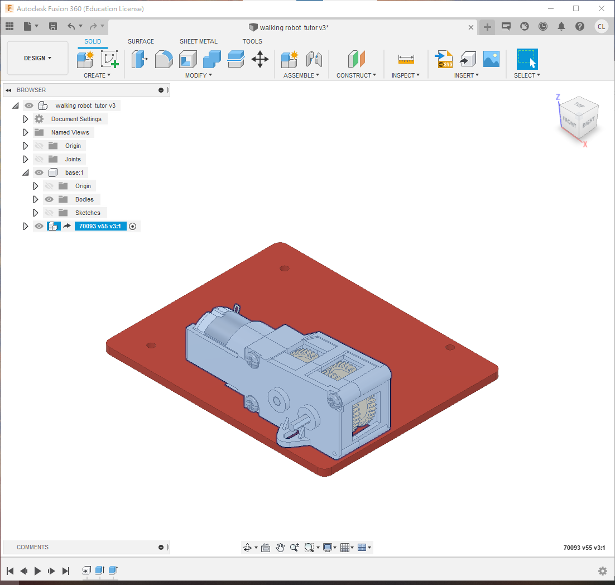
Task: Open the CONSTRUCT menu label
Action: click(356, 75)
